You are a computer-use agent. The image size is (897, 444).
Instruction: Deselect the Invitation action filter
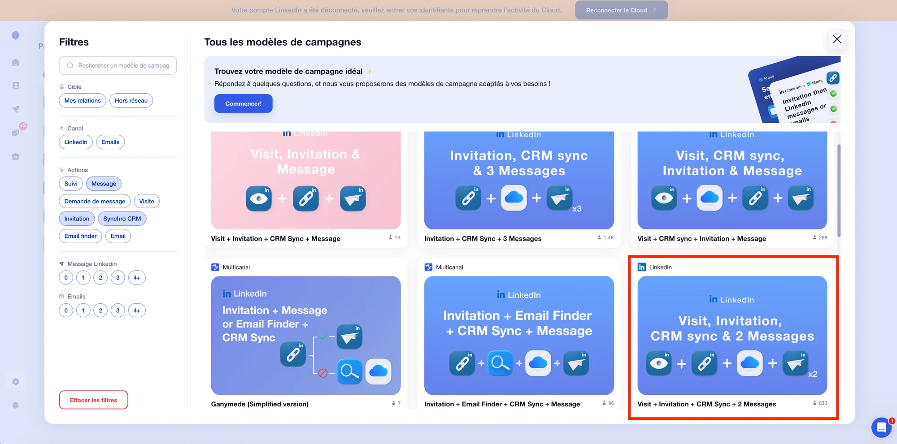tap(77, 219)
